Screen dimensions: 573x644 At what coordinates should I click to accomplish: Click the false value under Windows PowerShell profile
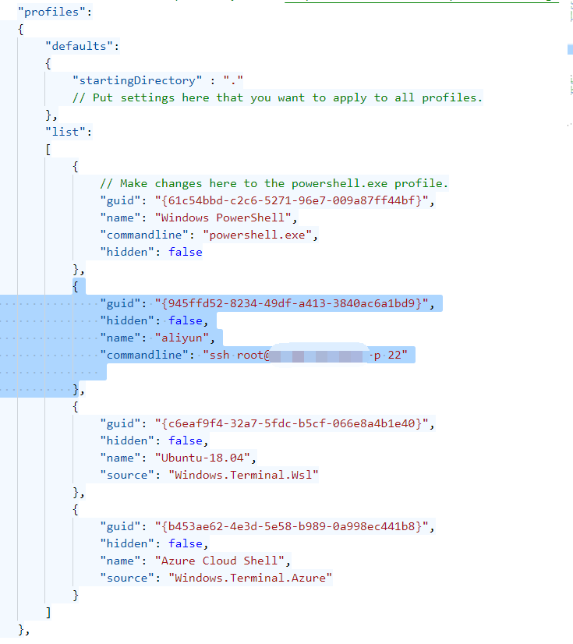pos(186,252)
